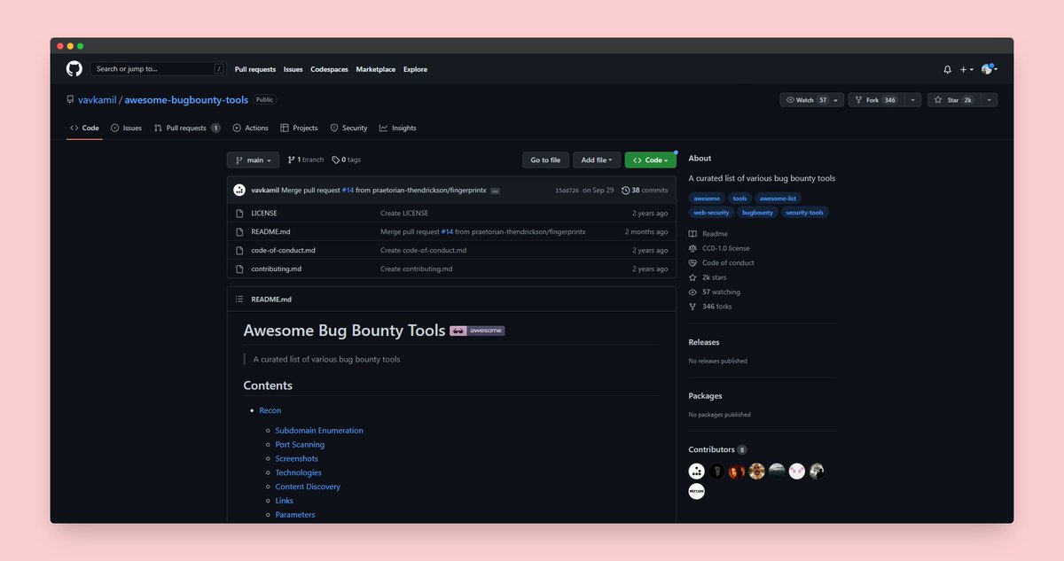Jump to Screenshots section

pyautogui.click(x=297, y=458)
